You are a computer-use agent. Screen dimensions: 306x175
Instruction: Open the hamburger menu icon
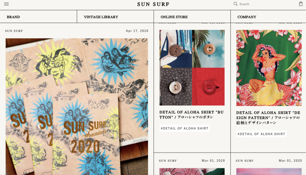(7, 4)
